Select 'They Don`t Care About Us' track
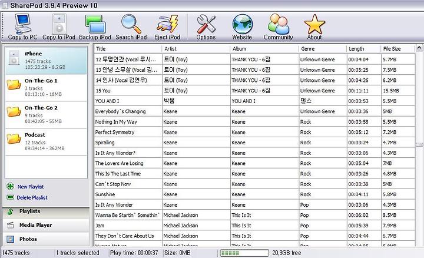 255,236
